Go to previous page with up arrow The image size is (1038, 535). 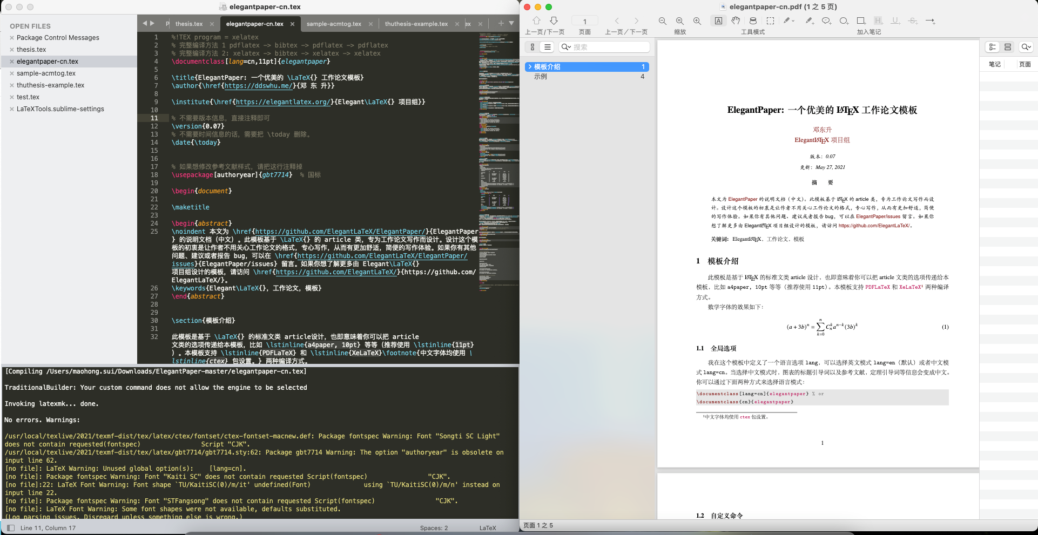tap(536, 21)
